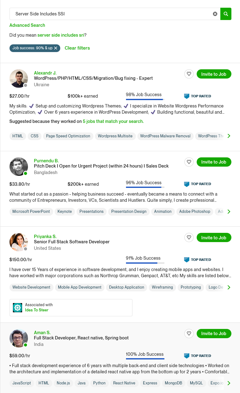This screenshot has width=240, height=393.
Task: Save Alexandr J. with heart icon
Action: (x=189, y=74)
